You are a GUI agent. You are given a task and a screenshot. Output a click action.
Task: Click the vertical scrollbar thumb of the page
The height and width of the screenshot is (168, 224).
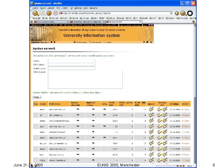coord(195,61)
